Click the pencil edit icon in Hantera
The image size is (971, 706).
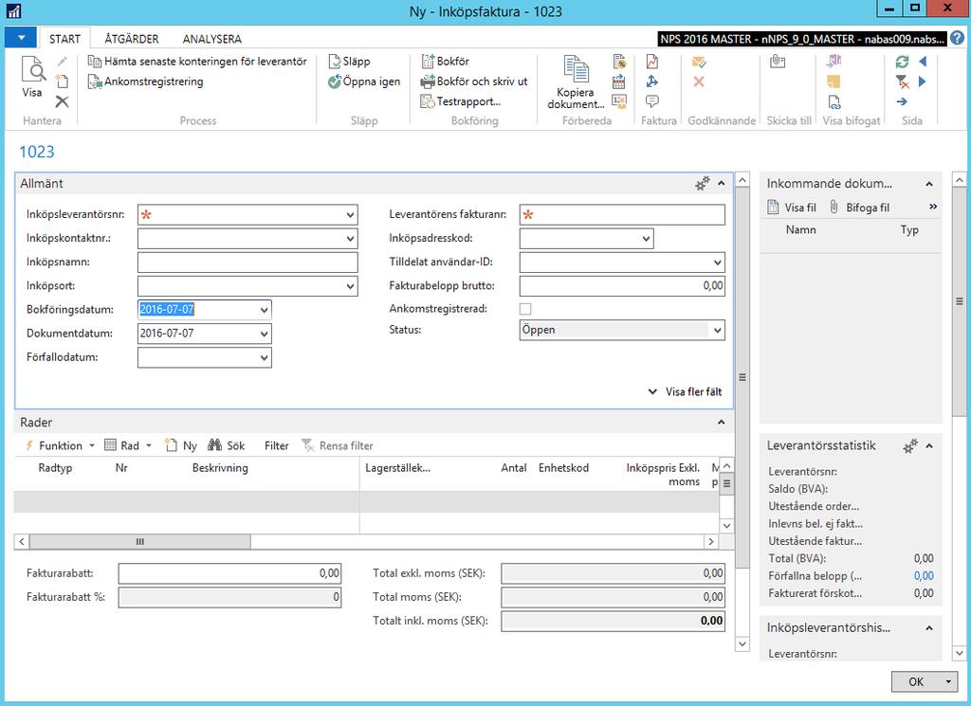(62, 62)
